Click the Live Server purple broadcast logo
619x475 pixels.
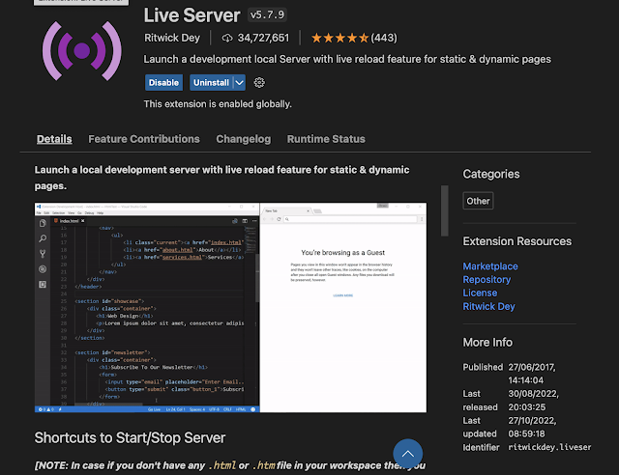tap(81, 51)
